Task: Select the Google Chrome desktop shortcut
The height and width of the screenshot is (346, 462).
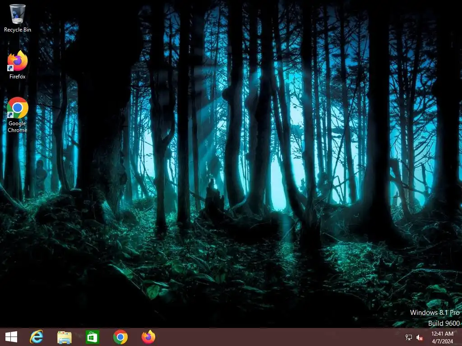Action: [x=18, y=115]
